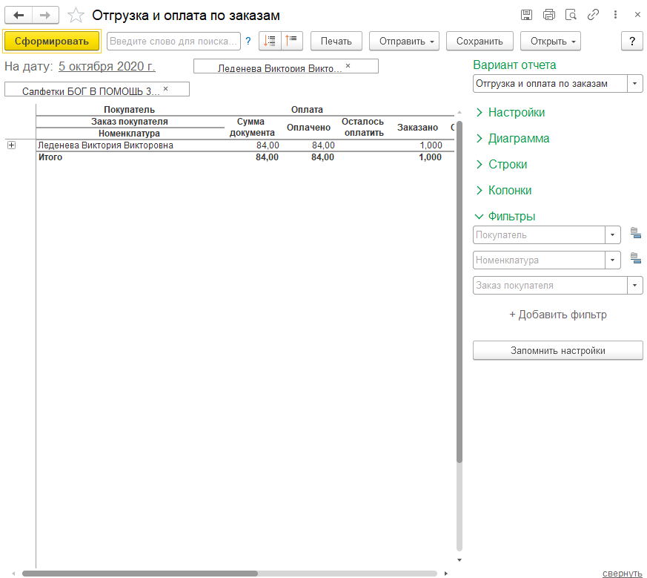Open the print preview icon
The width and height of the screenshot is (647, 578).
click(571, 15)
